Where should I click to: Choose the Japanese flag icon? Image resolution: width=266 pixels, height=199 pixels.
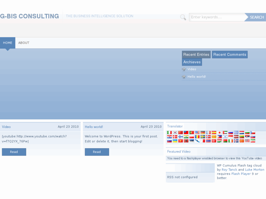click(x=220, y=133)
